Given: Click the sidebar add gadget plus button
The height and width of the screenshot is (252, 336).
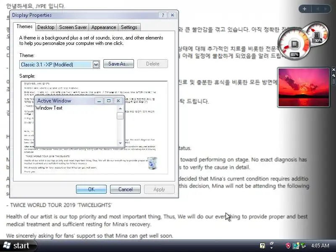Looking at the screenshot, I should [x=304, y=9].
